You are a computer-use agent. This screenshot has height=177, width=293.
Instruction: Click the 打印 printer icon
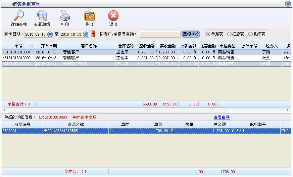coord(65,16)
